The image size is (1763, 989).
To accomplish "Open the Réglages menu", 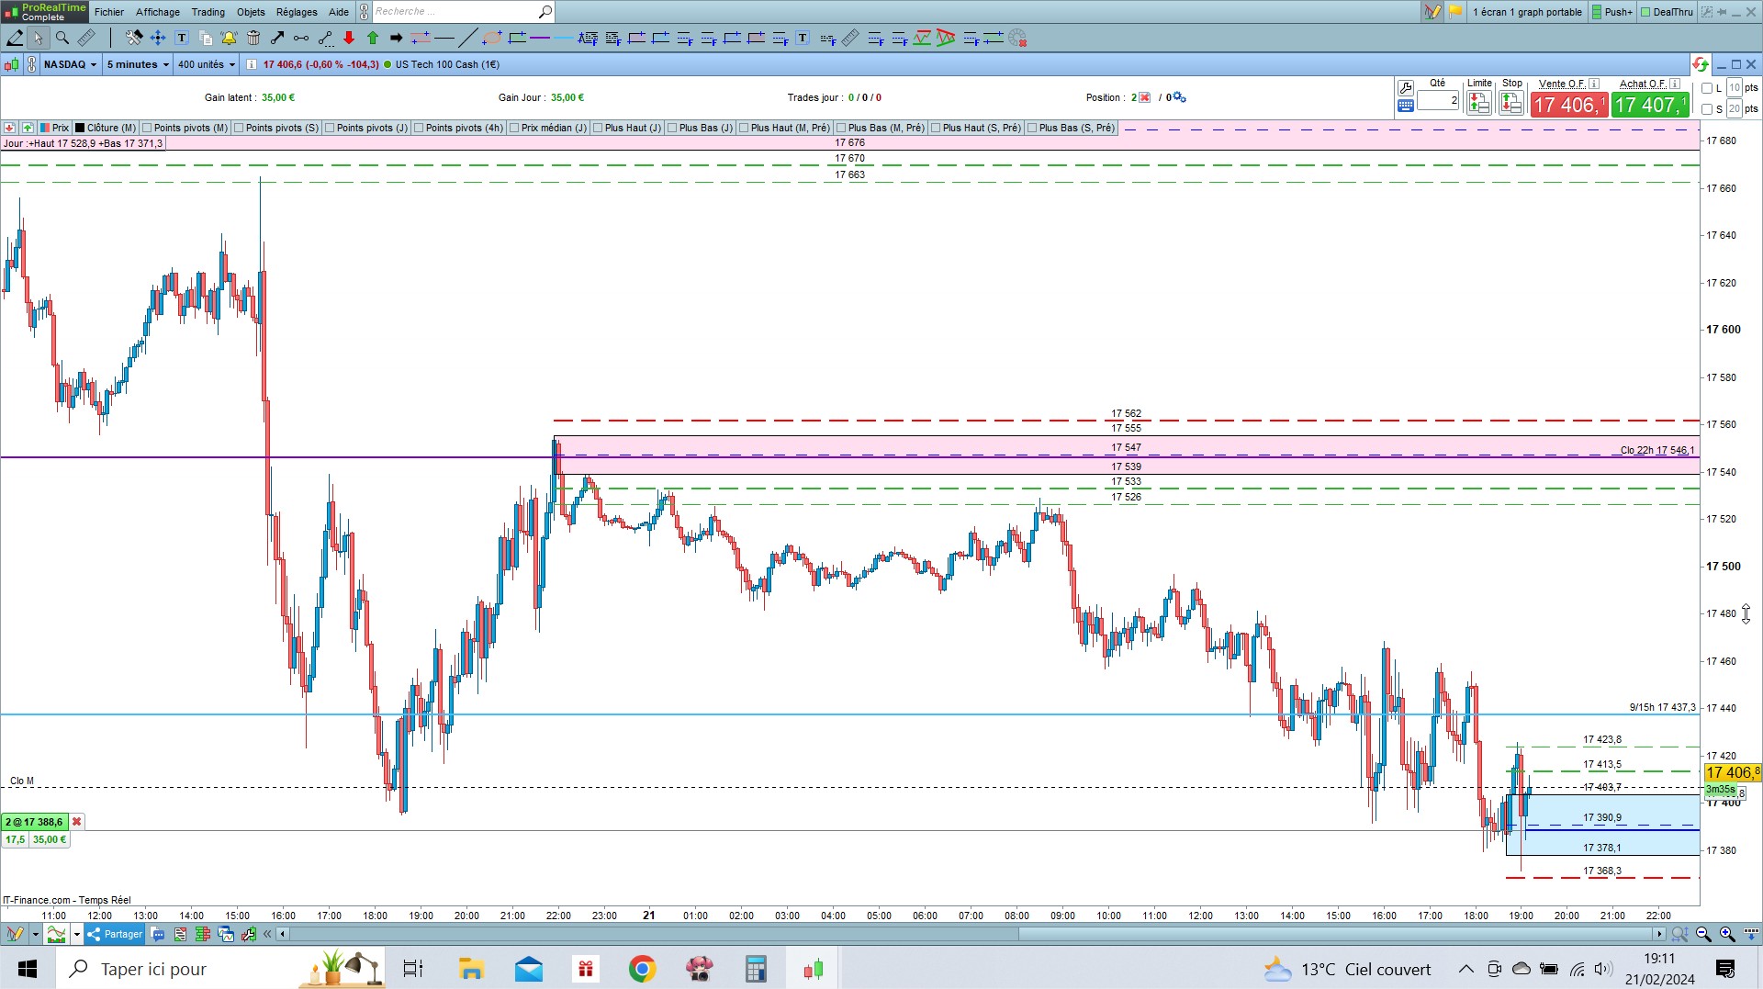I will coord(297,12).
